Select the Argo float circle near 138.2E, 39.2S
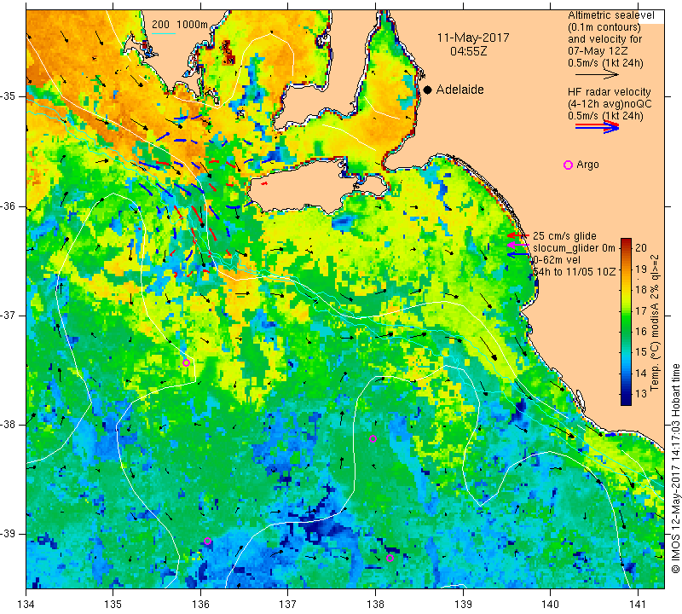 point(390,559)
